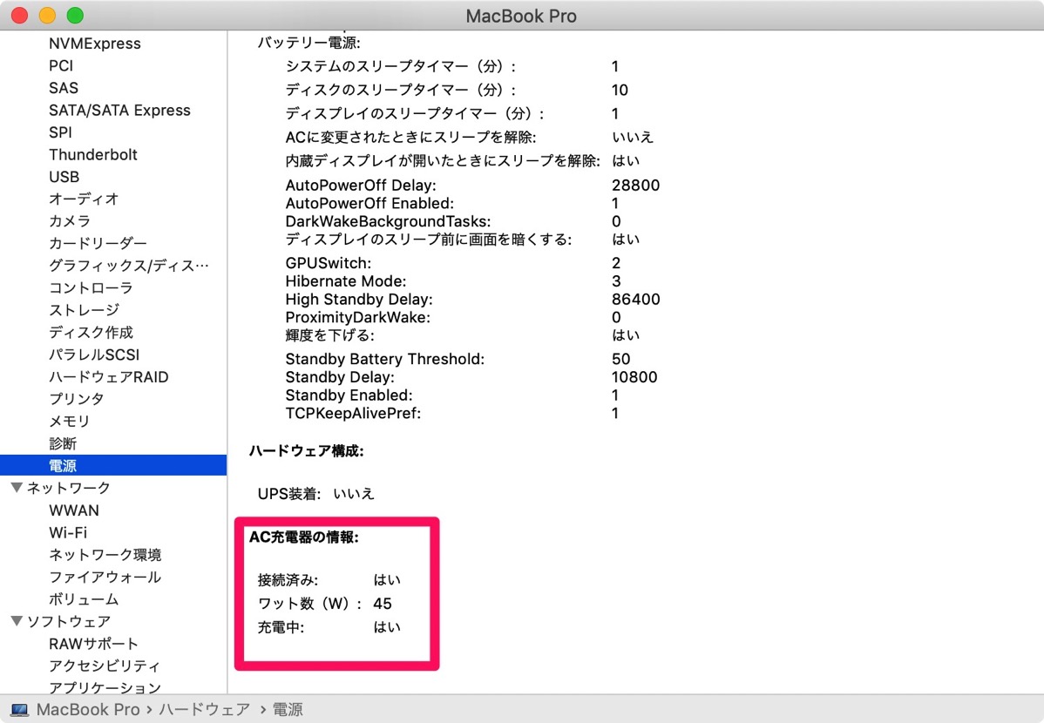Click the MacBook Pro window title
Viewport: 1044px width, 723px height.
pyautogui.click(x=521, y=16)
